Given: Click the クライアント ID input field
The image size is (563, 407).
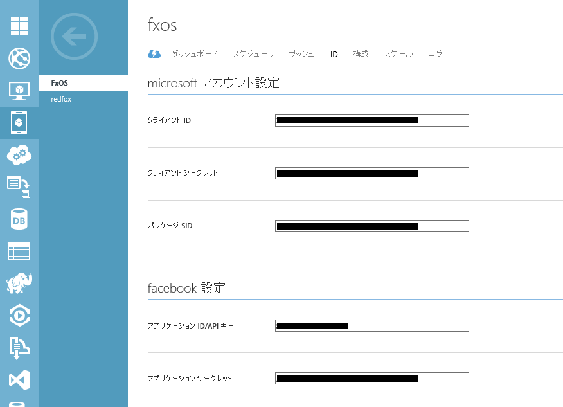Looking at the screenshot, I should 371,120.
